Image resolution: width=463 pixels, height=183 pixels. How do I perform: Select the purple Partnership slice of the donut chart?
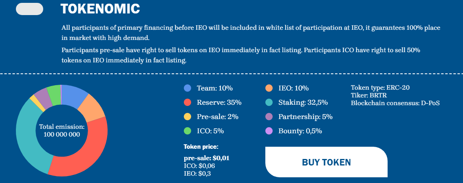click(42, 98)
